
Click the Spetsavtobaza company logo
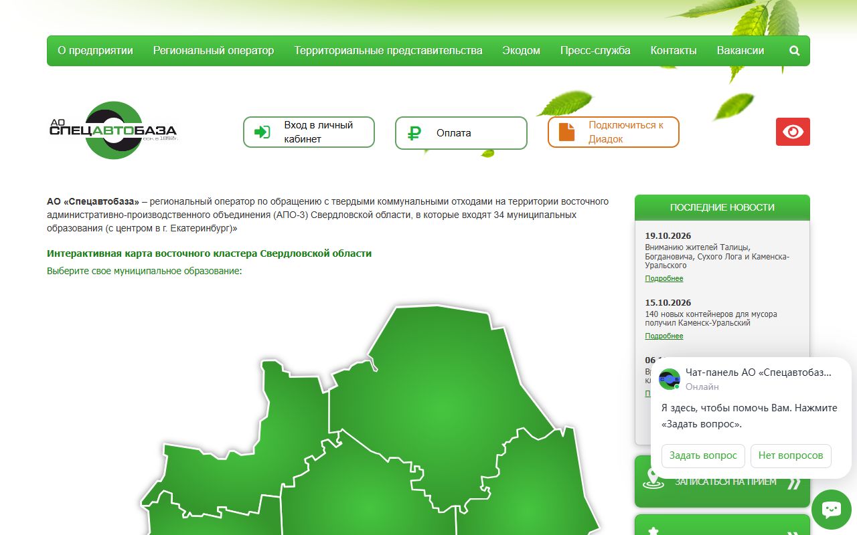113,130
